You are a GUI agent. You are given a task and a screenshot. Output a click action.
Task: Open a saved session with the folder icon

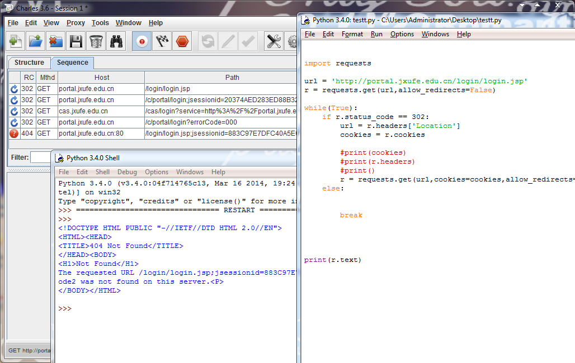36,41
